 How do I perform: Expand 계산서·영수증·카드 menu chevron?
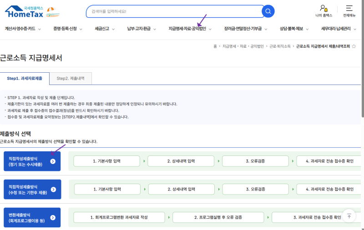click(x=40, y=29)
